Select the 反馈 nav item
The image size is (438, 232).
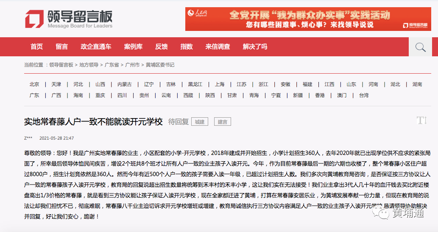(x=162, y=47)
